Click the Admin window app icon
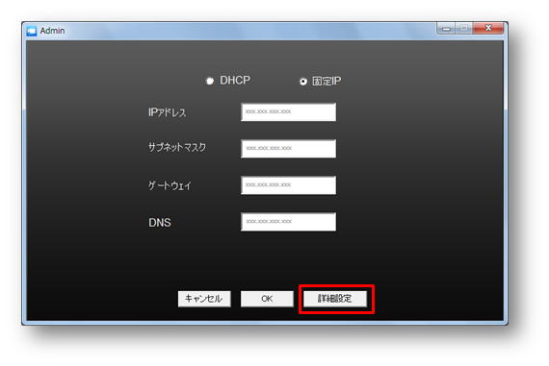Screen dimensions: 549x366 (32, 31)
